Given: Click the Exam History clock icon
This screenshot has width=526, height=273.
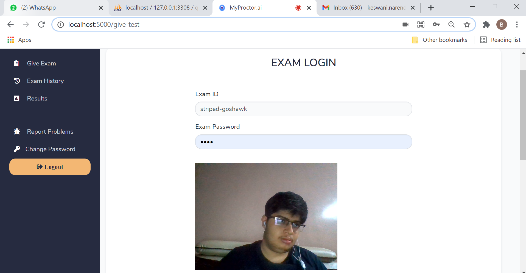Looking at the screenshot, I should pyautogui.click(x=17, y=81).
